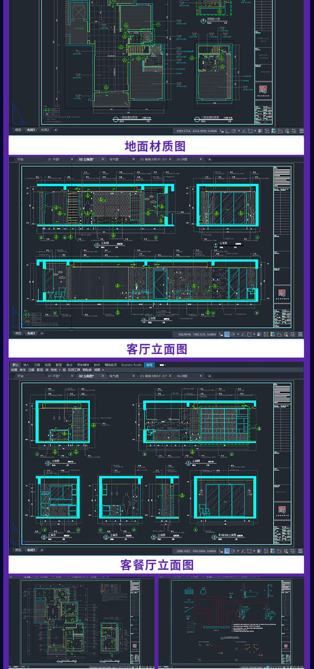Toggle Object Snap icon in 客厅立面图 window status bar
This screenshot has width=314, height=669.
click(x=249, y=334)
